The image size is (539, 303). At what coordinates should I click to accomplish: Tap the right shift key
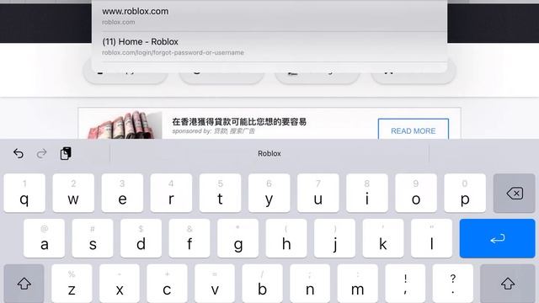[508, 284]
